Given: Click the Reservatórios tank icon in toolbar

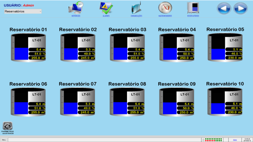Looking at the screenshot, I should [x=193, y=8].
